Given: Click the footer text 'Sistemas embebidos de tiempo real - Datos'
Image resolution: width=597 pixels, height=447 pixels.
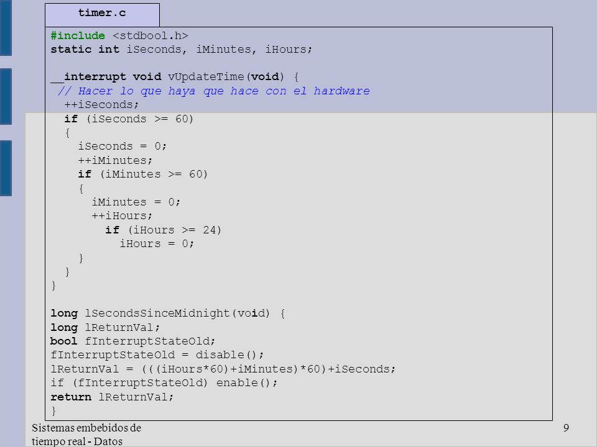Looking at the screenshot, I should point(86,435).
